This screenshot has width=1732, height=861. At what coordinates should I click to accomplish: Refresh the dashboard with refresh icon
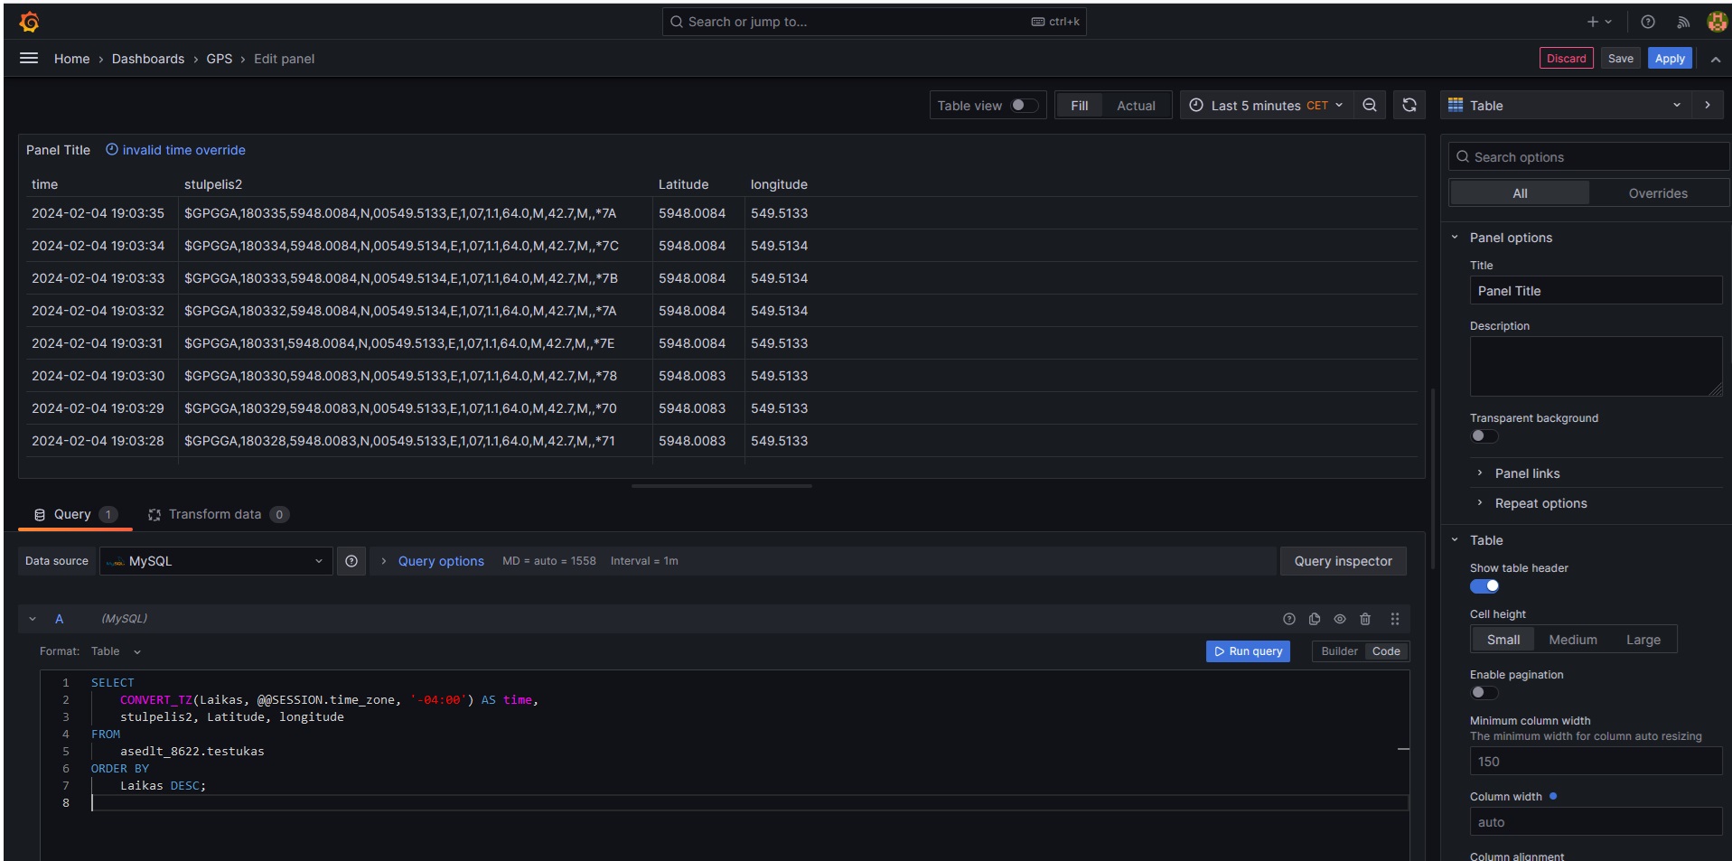tap(1409, 106)
